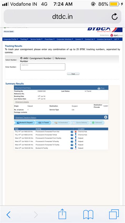Click the Print printer icon
Viewport: 125px width, 223px height.
[x=99, y=88]
